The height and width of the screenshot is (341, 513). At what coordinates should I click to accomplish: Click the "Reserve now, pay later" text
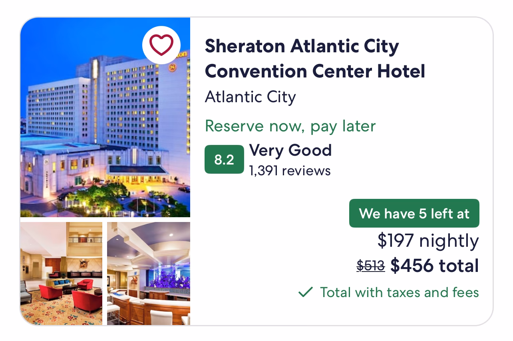[x=290, y=126]
